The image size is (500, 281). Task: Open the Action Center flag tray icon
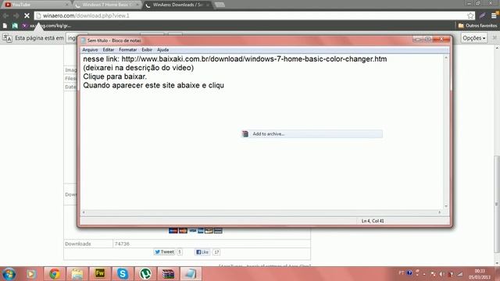[433, 274]
